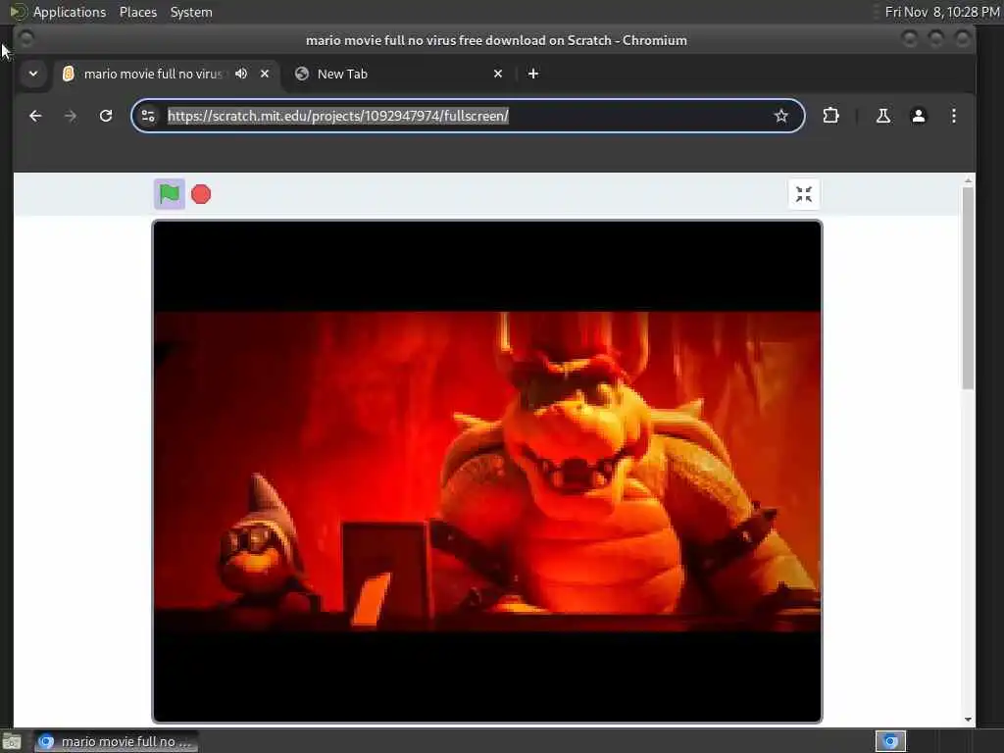Viewport: 1004px width, 753px height.
Task: Click the Scratch project stage video
Action: 486,472
